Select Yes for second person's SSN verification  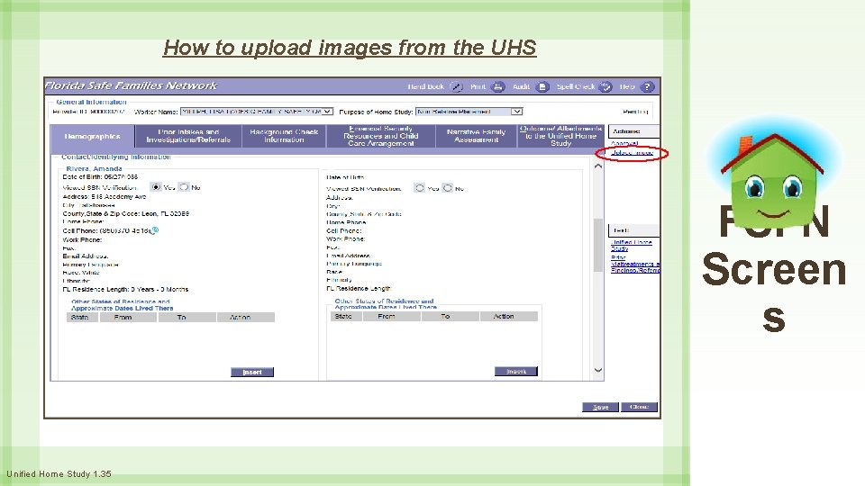point(420,188)
